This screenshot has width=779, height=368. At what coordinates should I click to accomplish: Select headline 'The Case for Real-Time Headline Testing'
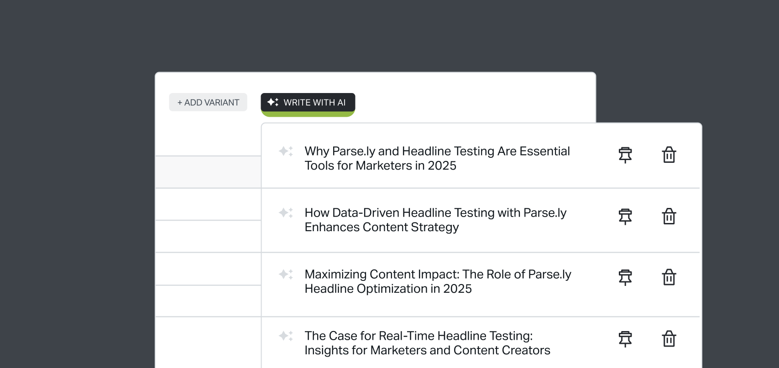click(x=427, y=343)
